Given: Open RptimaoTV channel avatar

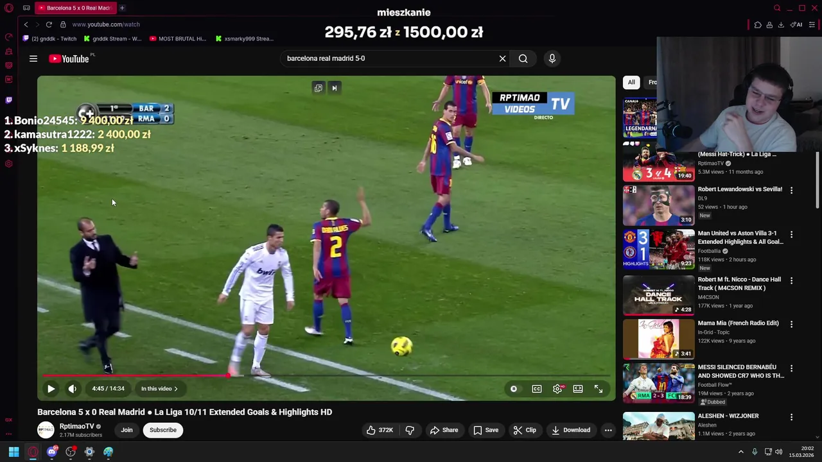Looking at the screenshot, I should pyautogui.click(x=46, y=430).
